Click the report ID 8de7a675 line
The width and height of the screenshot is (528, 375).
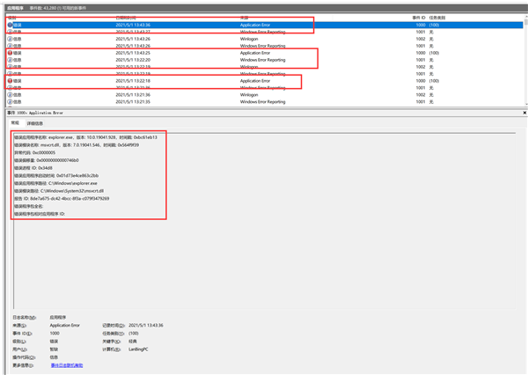(x=62, y=199)
